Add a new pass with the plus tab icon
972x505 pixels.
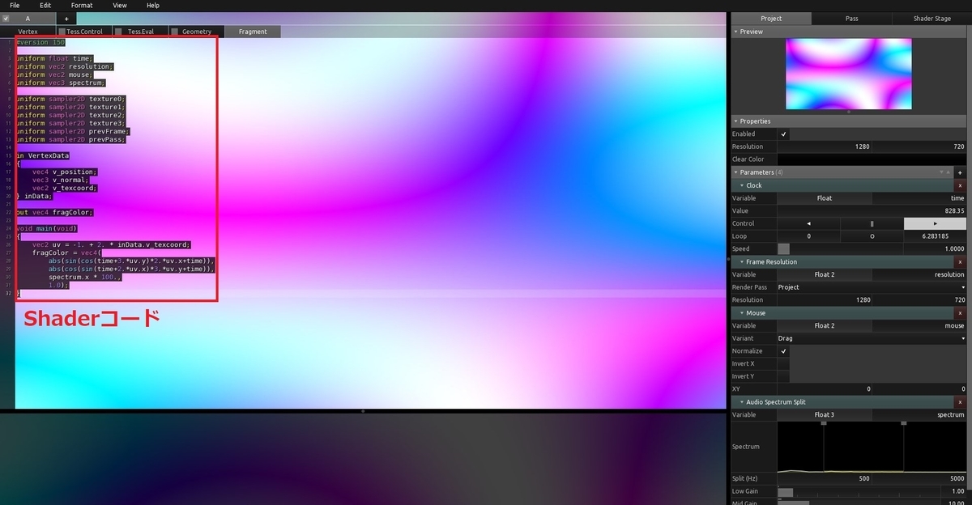pos(66,18)
